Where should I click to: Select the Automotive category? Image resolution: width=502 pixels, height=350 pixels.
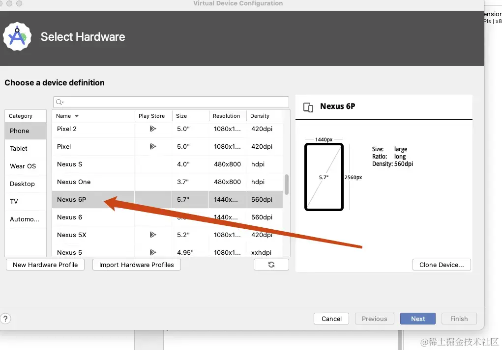[x=25, y=219]
